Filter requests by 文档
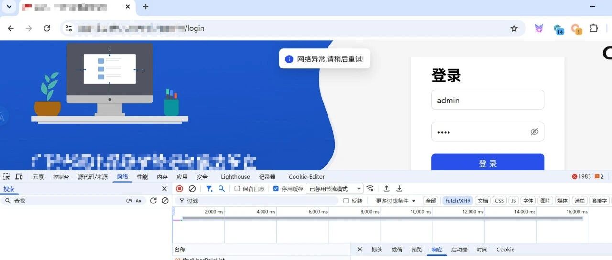Image resolution: width=612 pixels, height=260 pixels. (483, 201)
